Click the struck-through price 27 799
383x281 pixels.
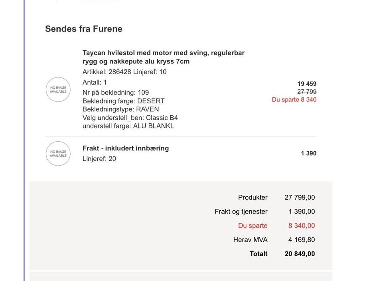[x=307, y=92]
